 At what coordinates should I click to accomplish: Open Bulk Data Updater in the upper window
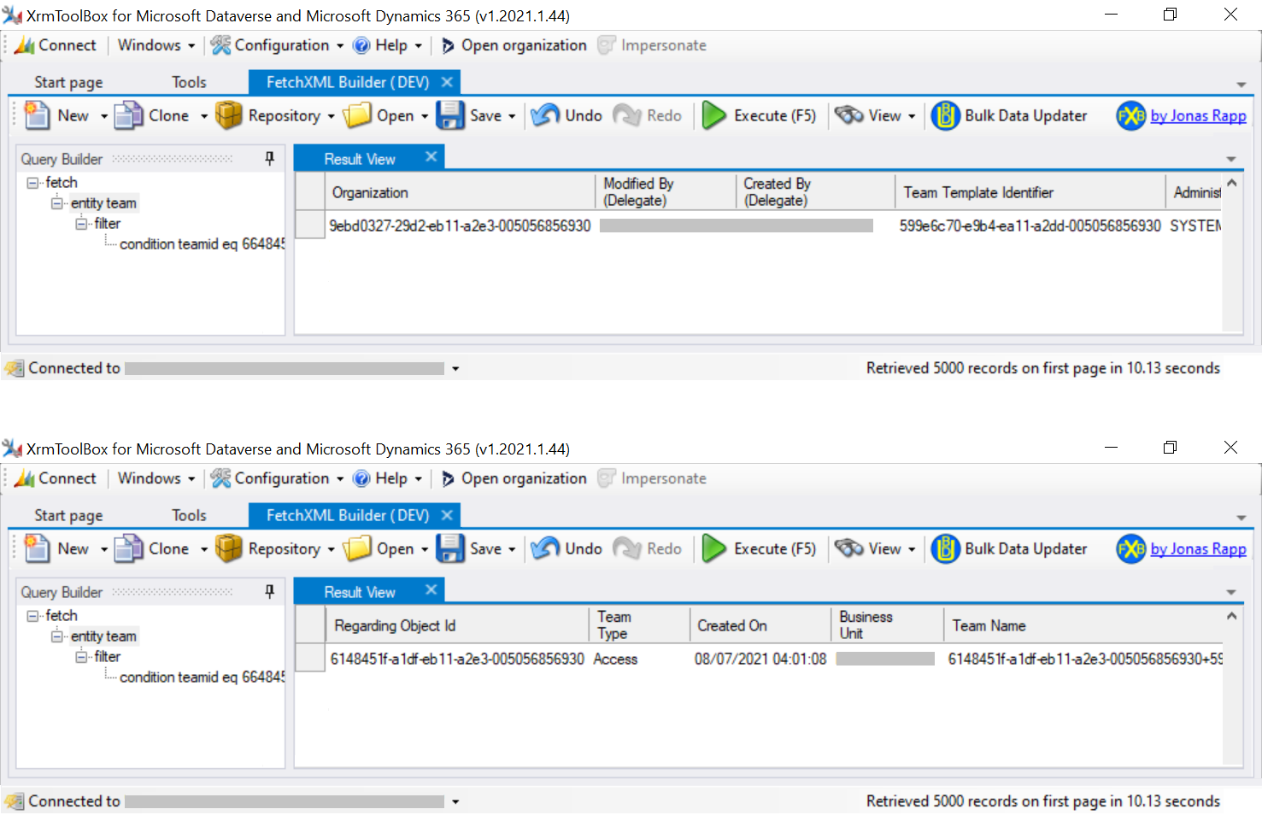coord(1009,115)
